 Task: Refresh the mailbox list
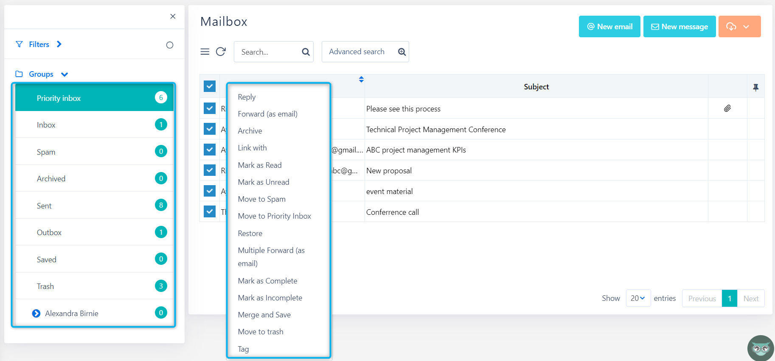tap(221, 52)
